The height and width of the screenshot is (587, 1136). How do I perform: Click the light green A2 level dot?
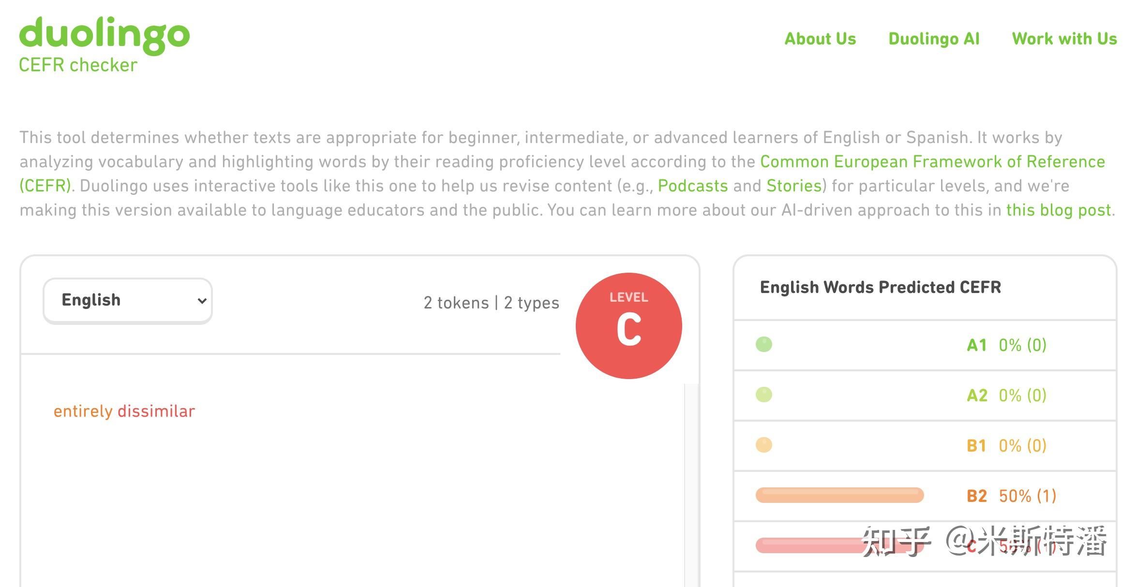764,395
